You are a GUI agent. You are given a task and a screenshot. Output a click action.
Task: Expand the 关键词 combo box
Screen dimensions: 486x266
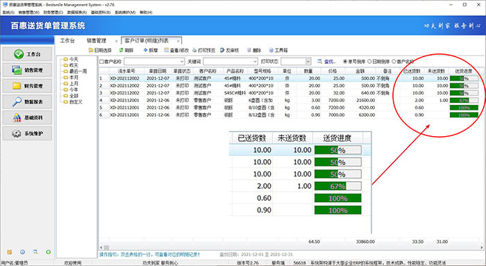point(255,61)
